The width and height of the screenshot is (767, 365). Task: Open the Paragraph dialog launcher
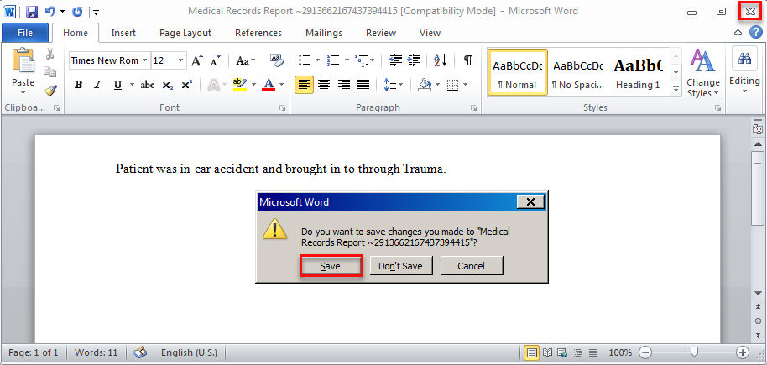[x=473, y=108]
